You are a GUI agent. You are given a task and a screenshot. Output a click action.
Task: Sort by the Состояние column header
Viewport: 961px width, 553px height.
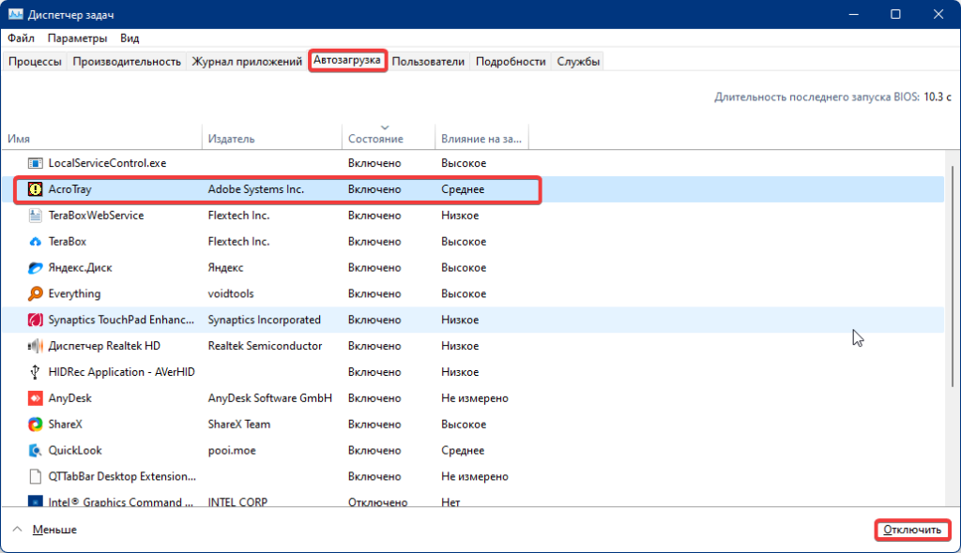[389, 139]
